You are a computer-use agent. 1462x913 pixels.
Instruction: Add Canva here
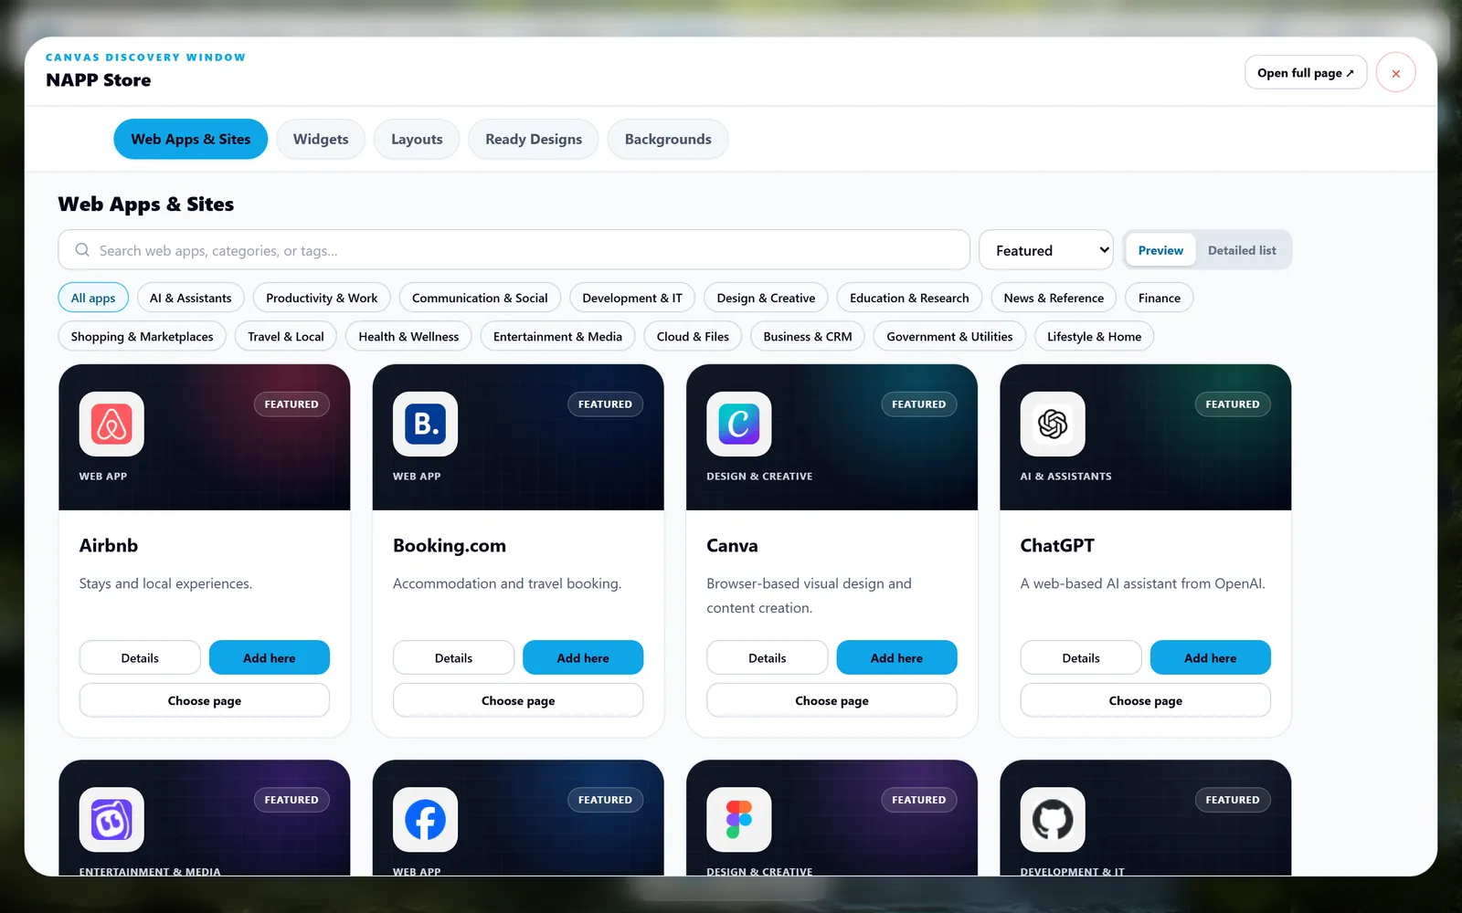click(896, 657)
